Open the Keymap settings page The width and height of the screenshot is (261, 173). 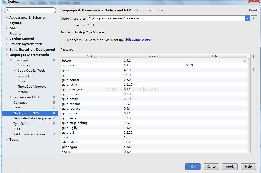(x=15, y=23)
